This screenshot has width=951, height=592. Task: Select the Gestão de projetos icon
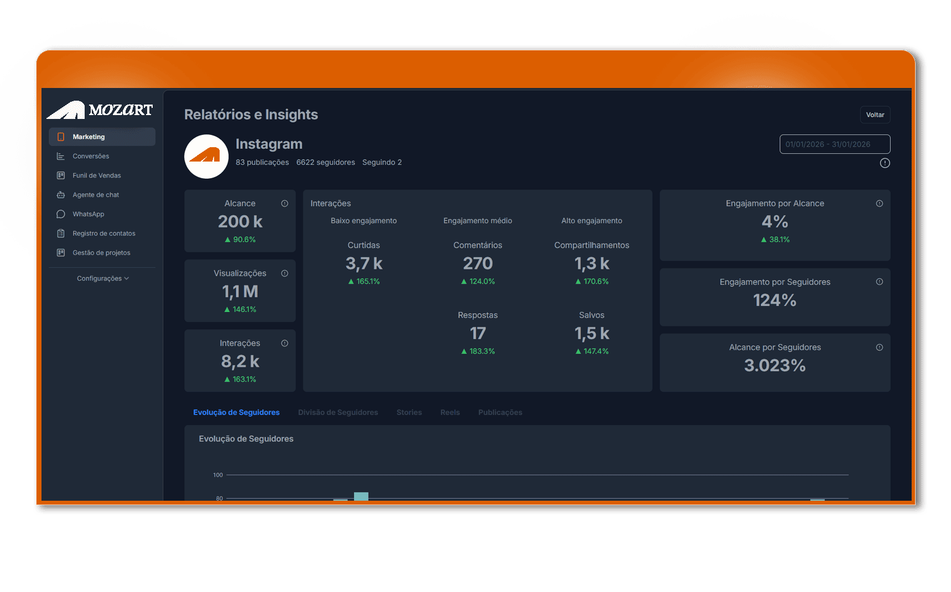pos(61,253)
